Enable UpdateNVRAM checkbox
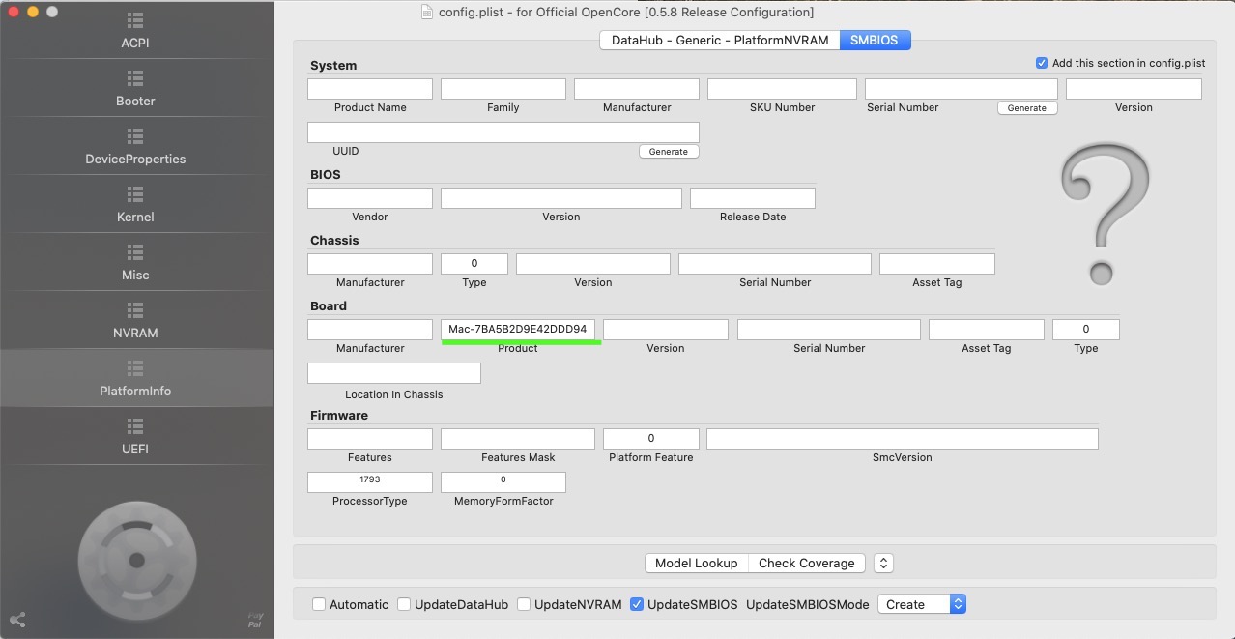Screen dimensions: 1235x639 pyautogui.click(x=524, y=604)
